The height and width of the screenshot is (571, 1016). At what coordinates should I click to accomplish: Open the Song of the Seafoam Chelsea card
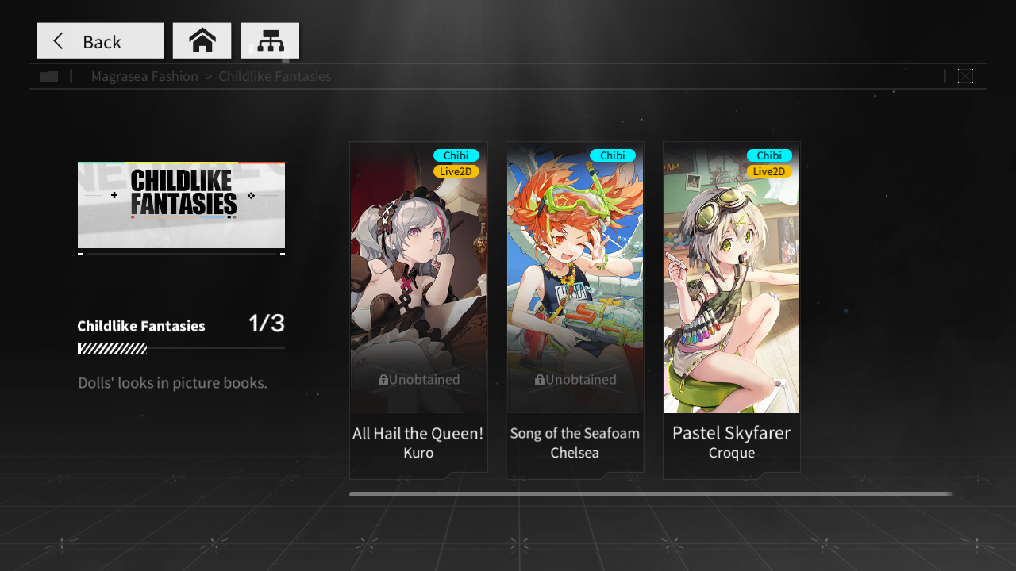pyautogui.click(x=575, y=310)
